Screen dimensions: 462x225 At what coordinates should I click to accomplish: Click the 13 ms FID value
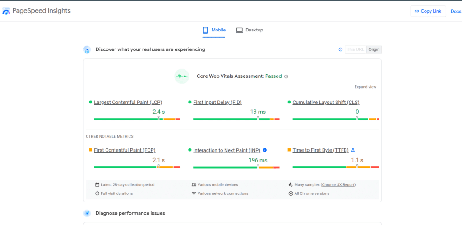258,112
